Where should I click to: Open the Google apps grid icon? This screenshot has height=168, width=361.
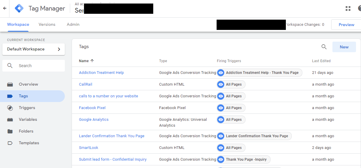tap(348, 9)
